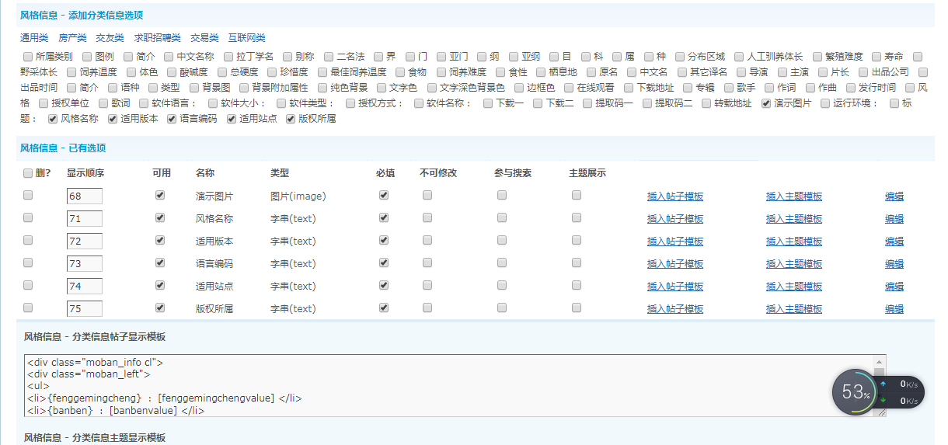Switch to the 房产类 category tab
Screen dimensions: 948x445
tap(72, 38)
